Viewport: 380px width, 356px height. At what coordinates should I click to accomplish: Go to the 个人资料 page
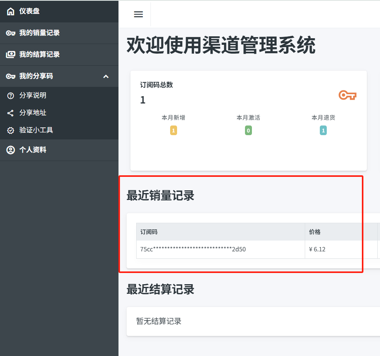tap(33, 150)
